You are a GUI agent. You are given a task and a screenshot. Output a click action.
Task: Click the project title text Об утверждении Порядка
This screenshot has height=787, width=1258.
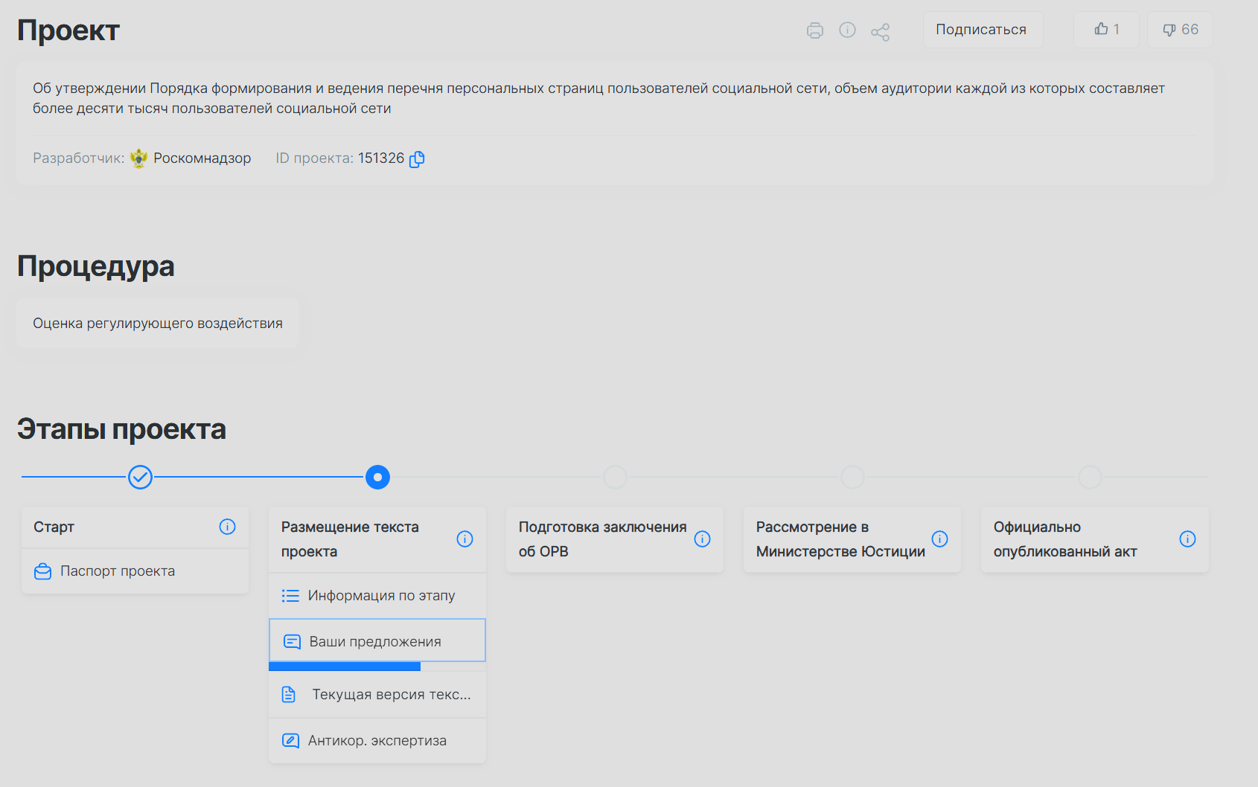point(598,98)
